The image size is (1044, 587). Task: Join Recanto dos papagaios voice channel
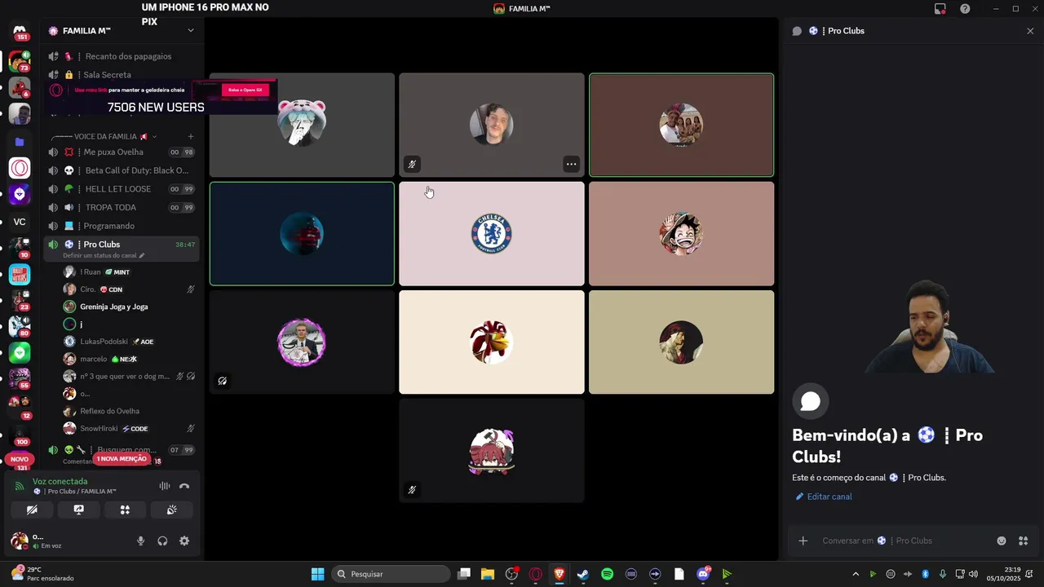pos(122,56)
